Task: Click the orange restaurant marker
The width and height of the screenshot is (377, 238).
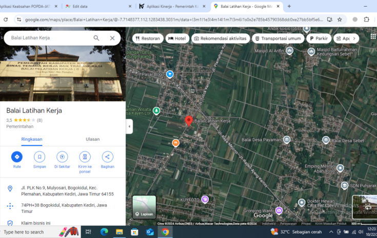Action: pyautogui.click(x=176, y=143)
